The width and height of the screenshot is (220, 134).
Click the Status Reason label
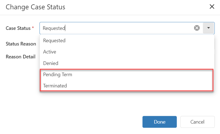click(21, 44)
